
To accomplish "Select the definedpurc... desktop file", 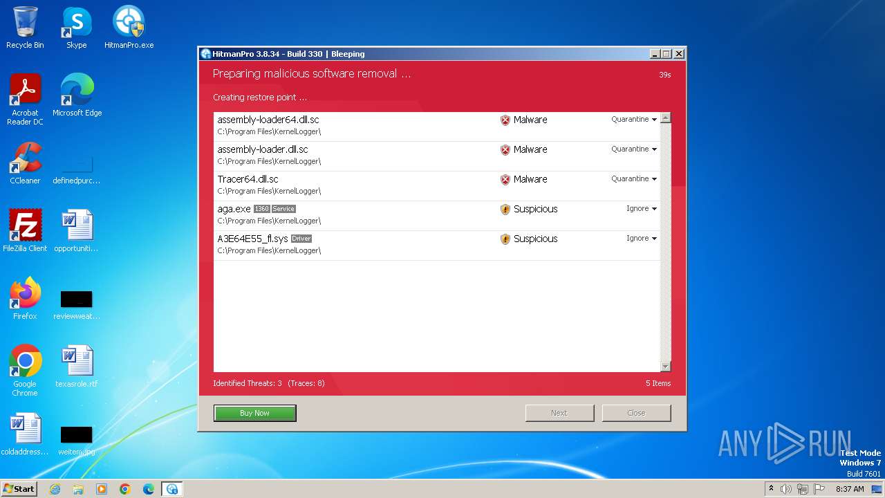I will click(x=77, y=169).
